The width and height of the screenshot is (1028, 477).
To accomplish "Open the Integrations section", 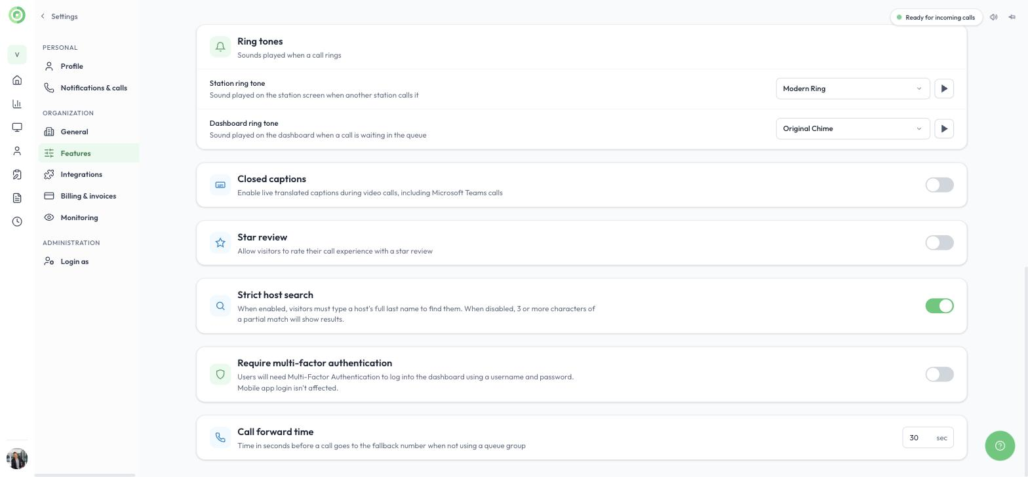I will point(89,174).
